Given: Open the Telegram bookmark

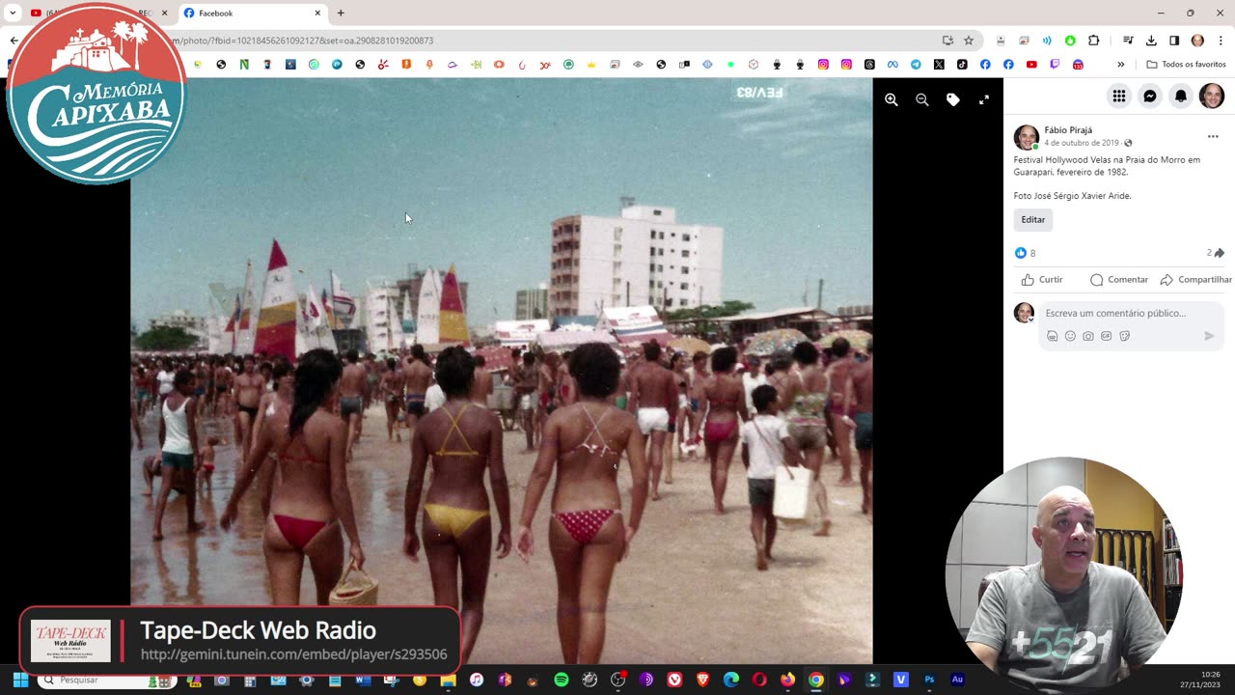Looking at the screenshot, I should point(916,65).
